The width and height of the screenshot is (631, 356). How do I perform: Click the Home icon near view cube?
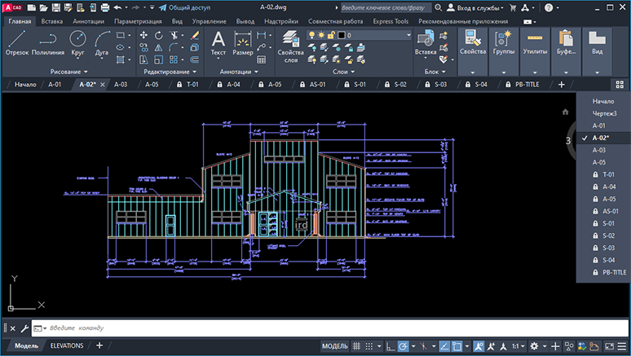tap(566, 112)
